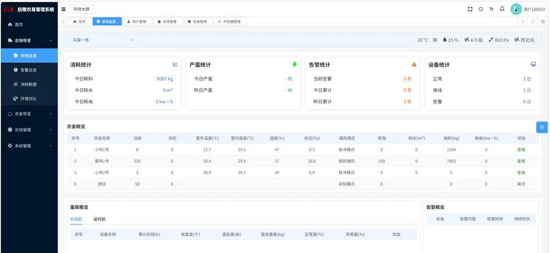
Task: Open the tab grid options icon
Action: (543, 21)
